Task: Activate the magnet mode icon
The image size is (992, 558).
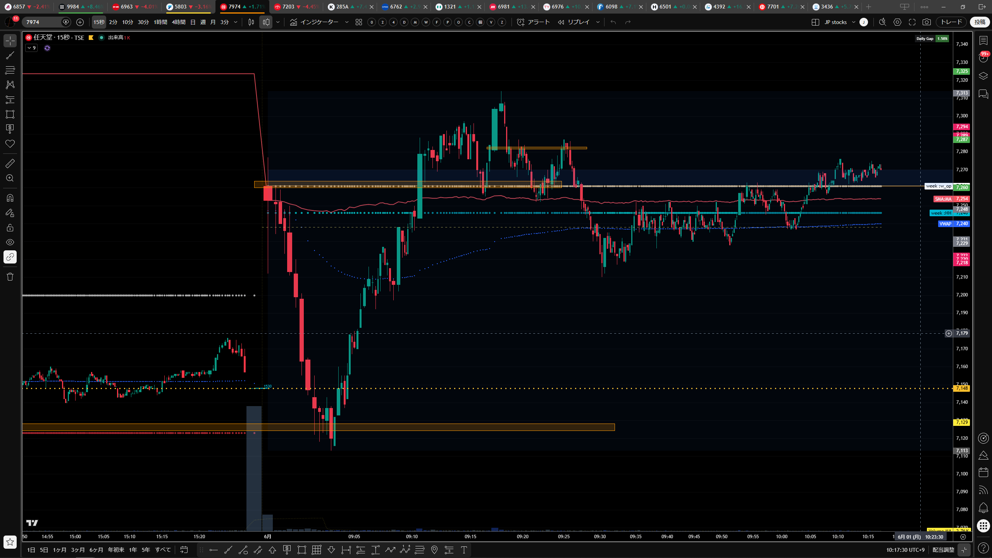Action: 10,198
